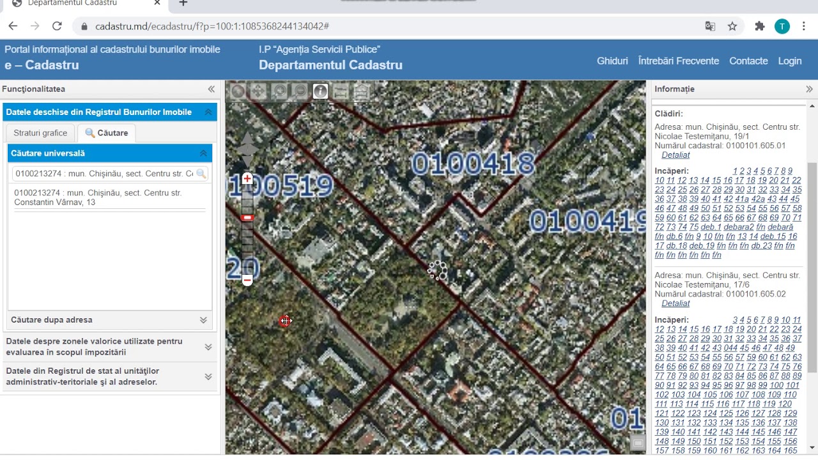Click the e – Cadastru portal title
Viewport: 818px width, 460px height.
(42, 65)
